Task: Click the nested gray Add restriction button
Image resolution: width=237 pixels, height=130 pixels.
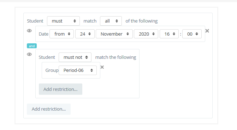Action: (x=60, y=89)
